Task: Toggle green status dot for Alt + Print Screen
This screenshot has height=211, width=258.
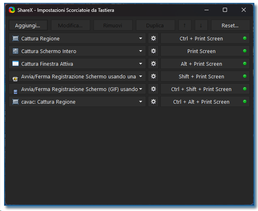Action: pos(245,64)
